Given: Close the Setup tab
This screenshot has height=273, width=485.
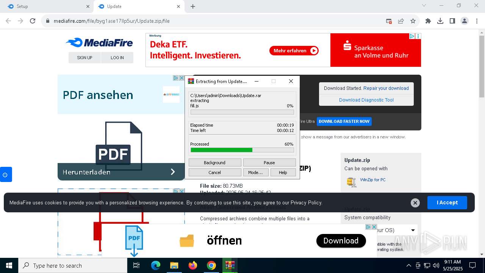Looking at the screenshot, I should 88,6.
